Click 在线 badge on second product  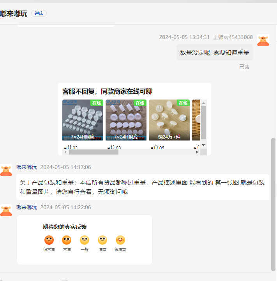coord(140,103)
